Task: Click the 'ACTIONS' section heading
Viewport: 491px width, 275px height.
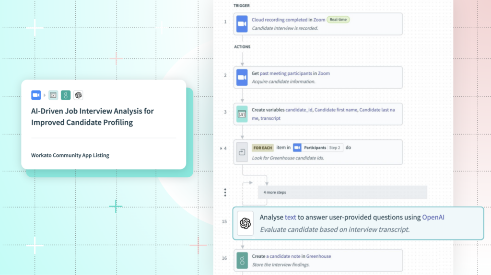Action: [242, 46]
